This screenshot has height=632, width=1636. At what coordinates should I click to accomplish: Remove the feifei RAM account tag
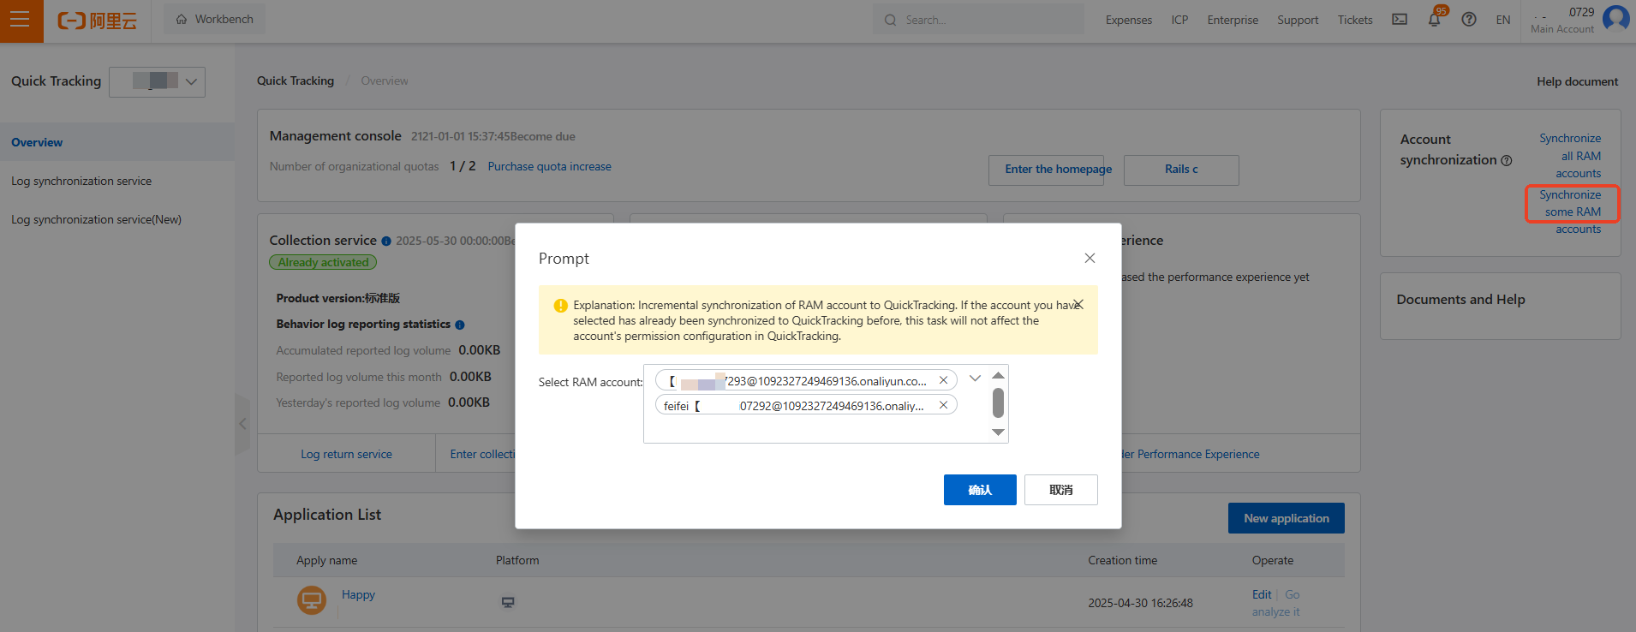click(x=943, y=405)
